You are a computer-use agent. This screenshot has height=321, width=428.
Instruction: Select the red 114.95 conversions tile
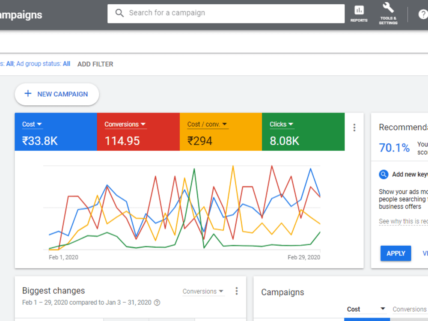138,131
